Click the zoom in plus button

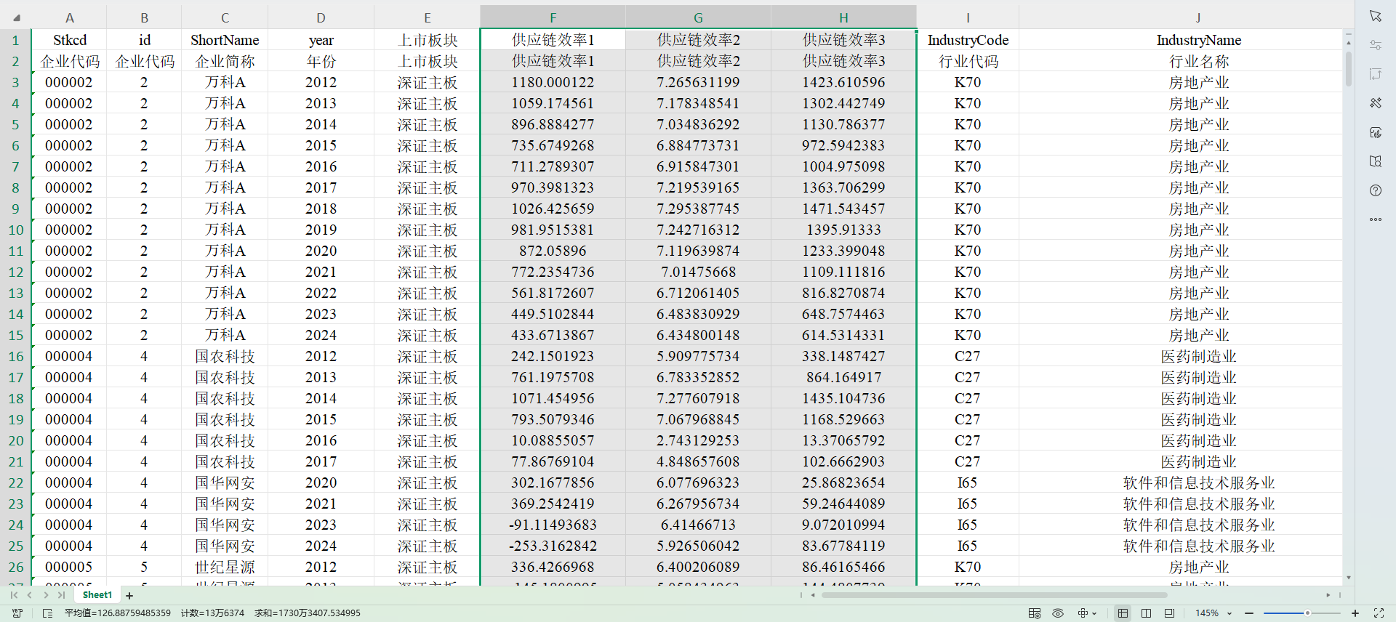point(1355,613)
